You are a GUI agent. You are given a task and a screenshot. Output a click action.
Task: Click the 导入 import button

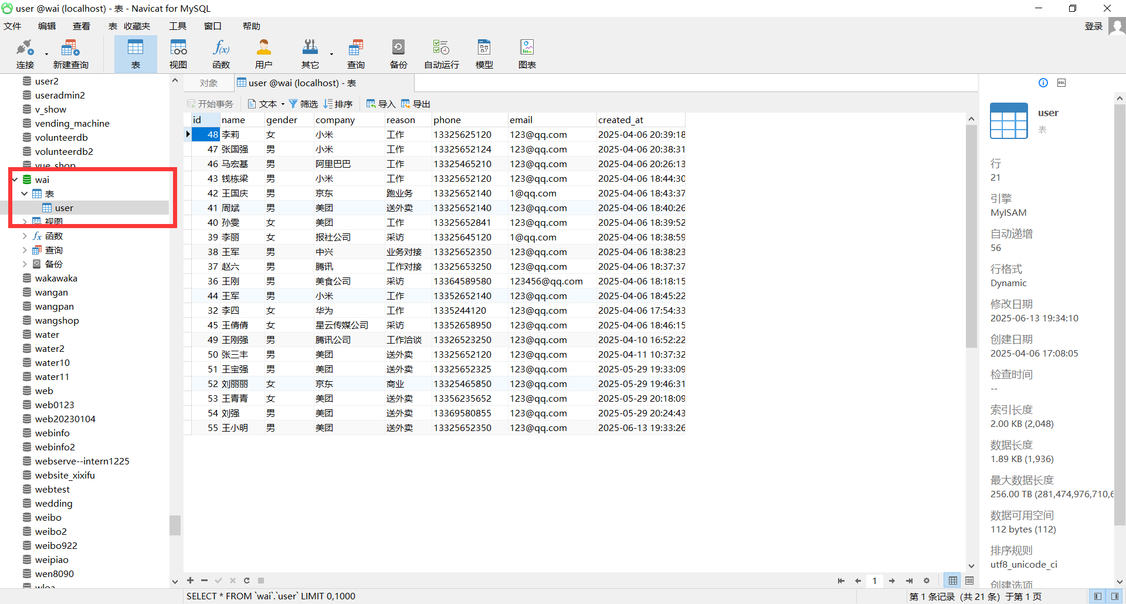[381, 104]
